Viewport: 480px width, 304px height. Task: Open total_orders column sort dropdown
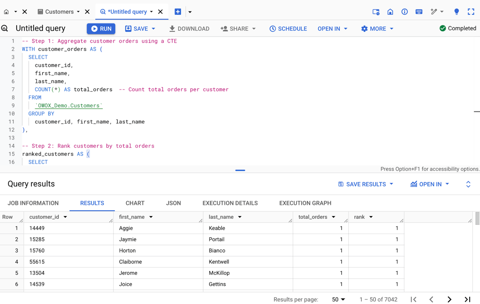coord(334,217)
